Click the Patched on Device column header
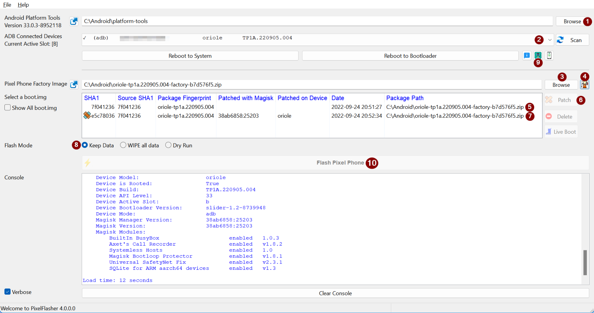This screenshot has height=313, width=594. tap(302, 98)
